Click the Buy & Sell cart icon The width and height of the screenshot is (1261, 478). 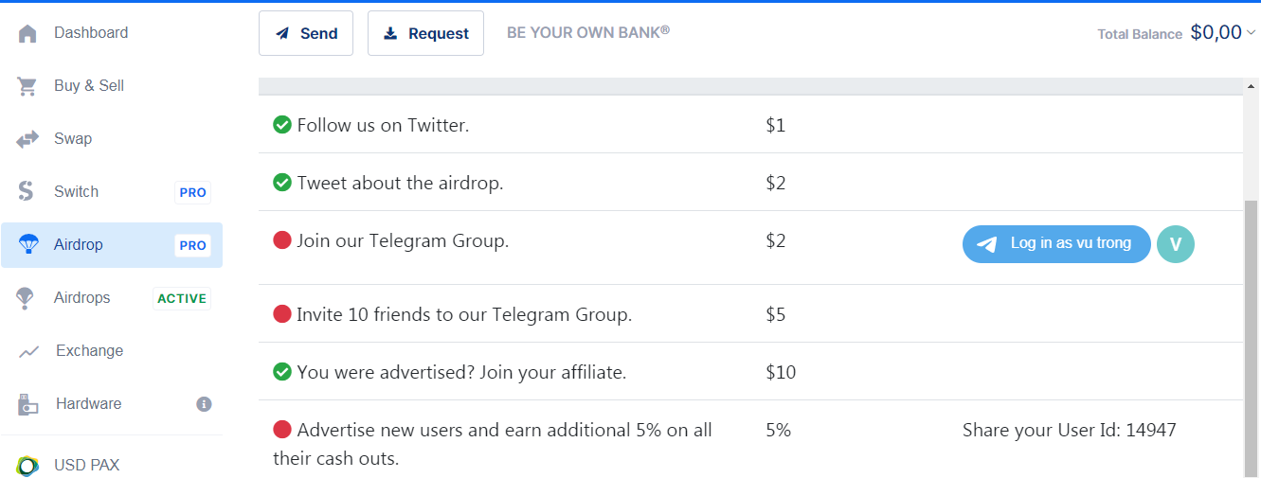click(27, 86)
